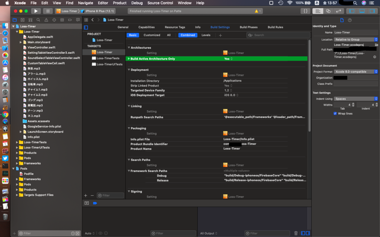Open the All Output dropdown
This screenshot has width=380, height=237.
209,233
